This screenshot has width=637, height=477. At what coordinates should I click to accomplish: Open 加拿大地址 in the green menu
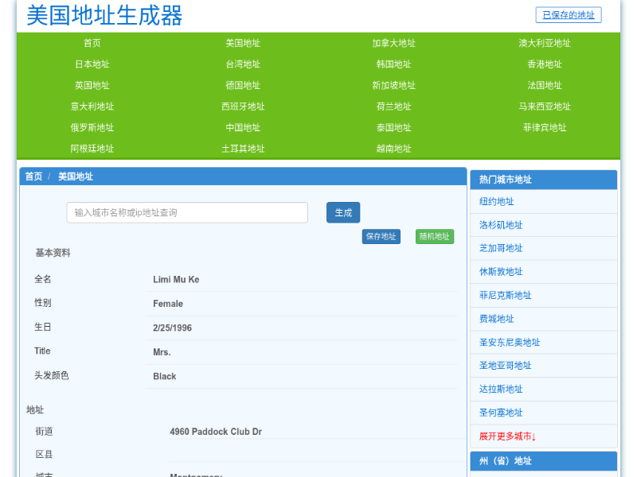point(393,43)
